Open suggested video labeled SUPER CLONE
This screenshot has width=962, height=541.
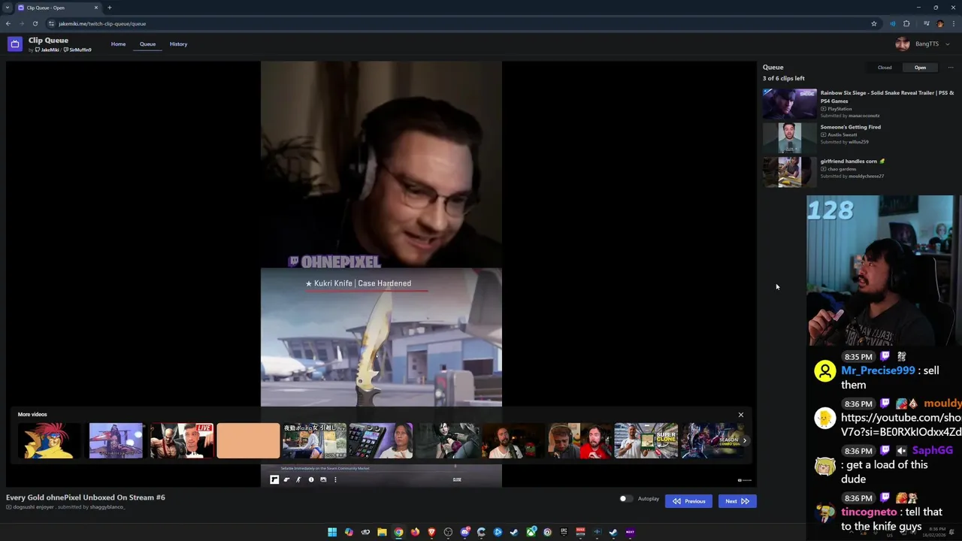pyautogui.click(x=646, y=441)
